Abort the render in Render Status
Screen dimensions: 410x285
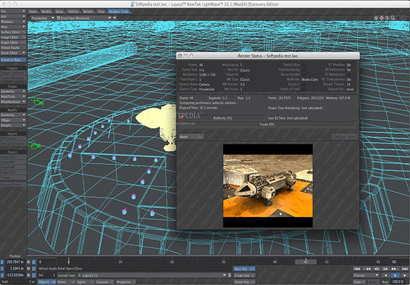pyautogui.click(x=191, y=137)
